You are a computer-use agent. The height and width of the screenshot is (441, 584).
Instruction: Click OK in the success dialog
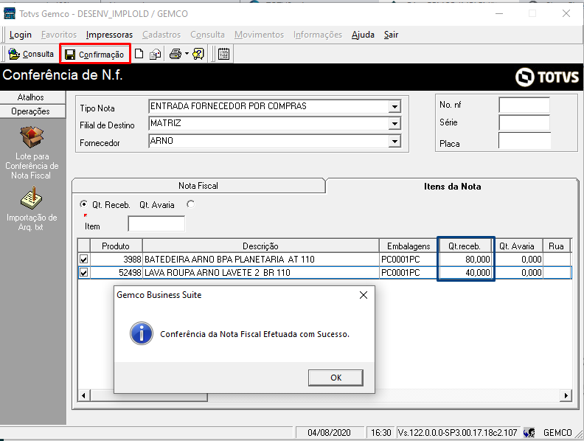[x=336, y=378]
